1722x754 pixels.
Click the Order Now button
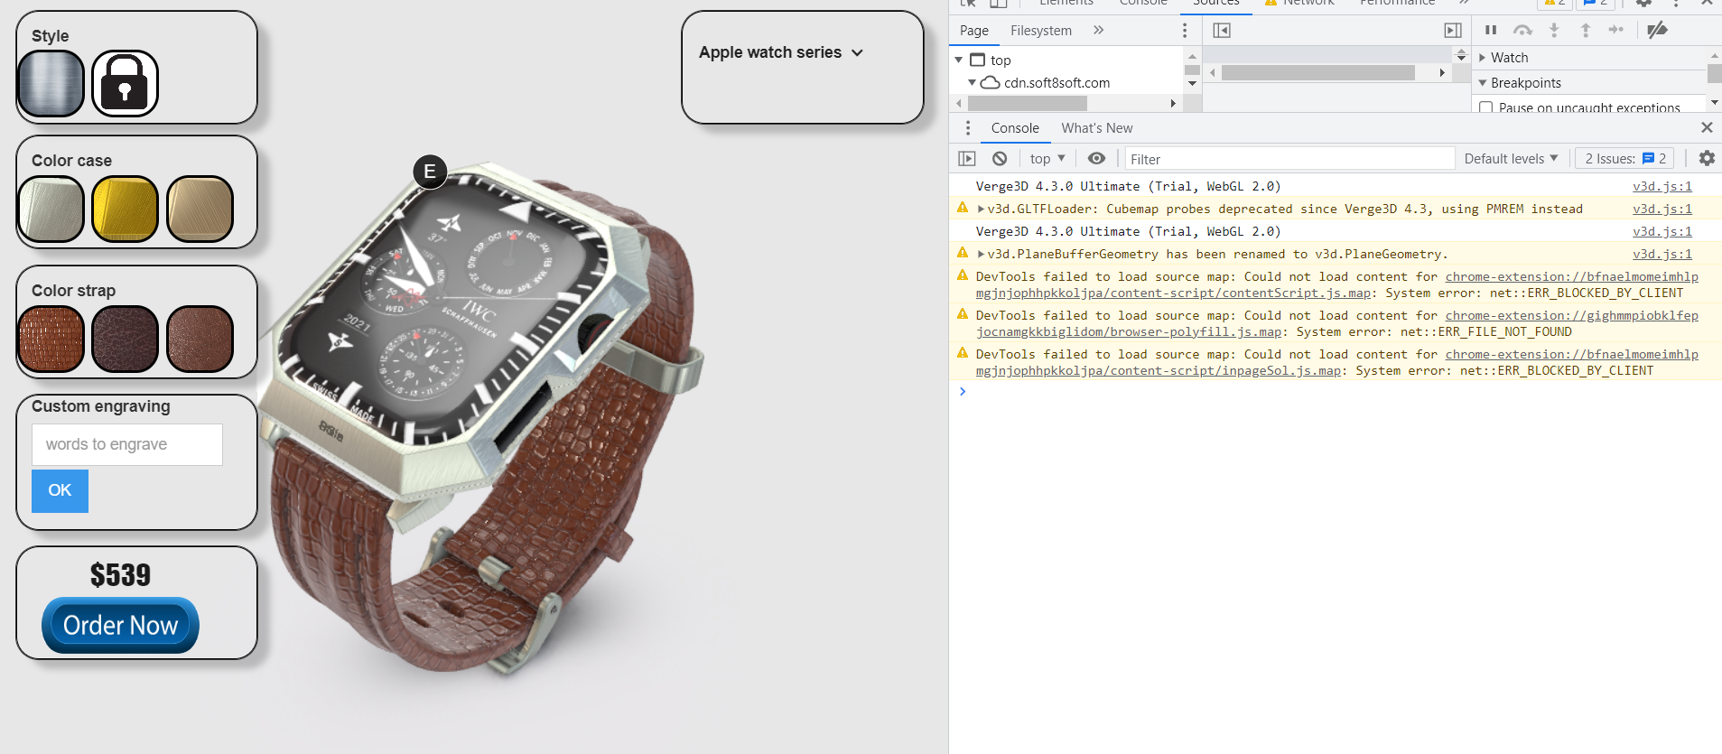point(120,625)
